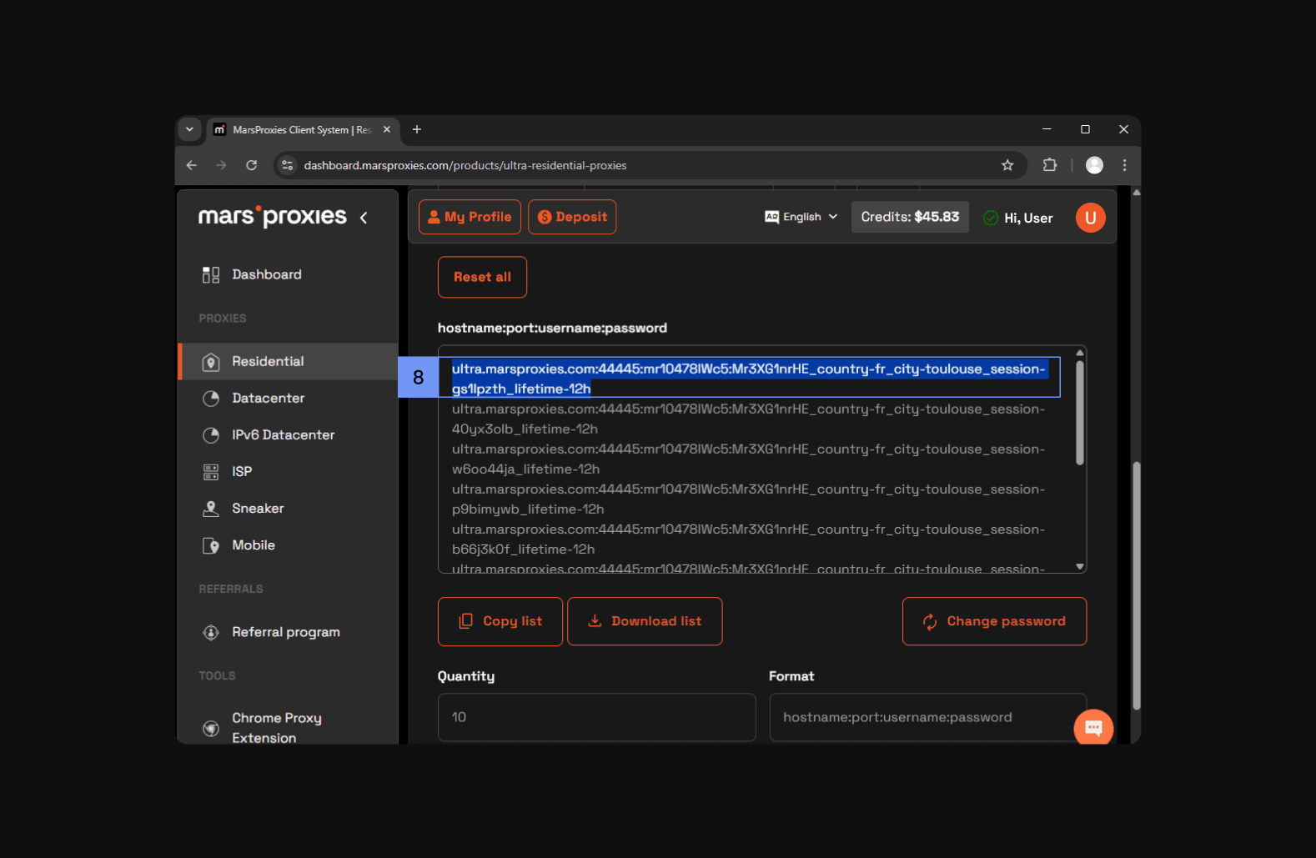
Task: Select the MarsProxies Client System tab
Action: click(304, 129)
